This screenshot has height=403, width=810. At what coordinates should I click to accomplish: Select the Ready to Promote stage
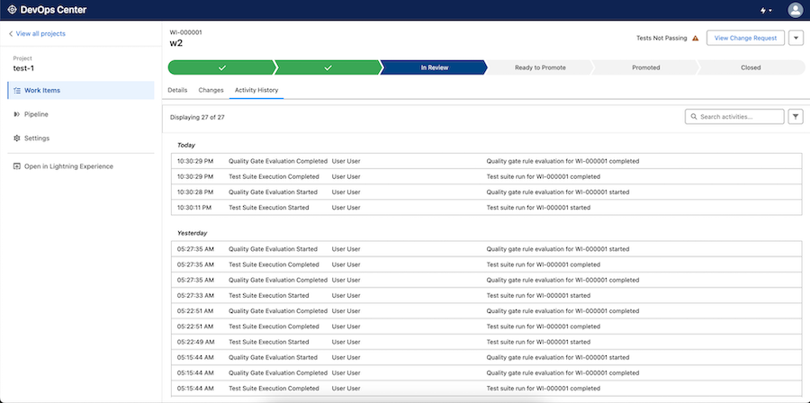point(540,67)
